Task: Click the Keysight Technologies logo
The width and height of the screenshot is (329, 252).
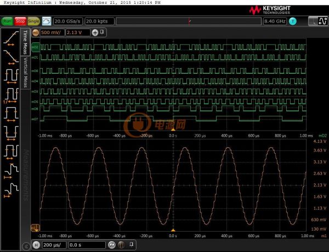Action: pos(270,10)
